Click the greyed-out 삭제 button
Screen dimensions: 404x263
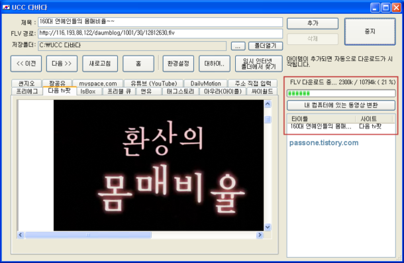pos(313,39)
